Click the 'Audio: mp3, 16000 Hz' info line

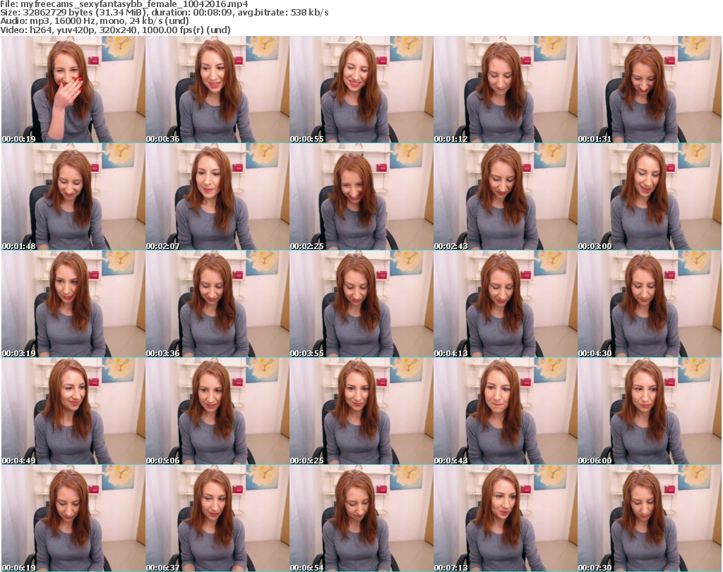[95, 21]
